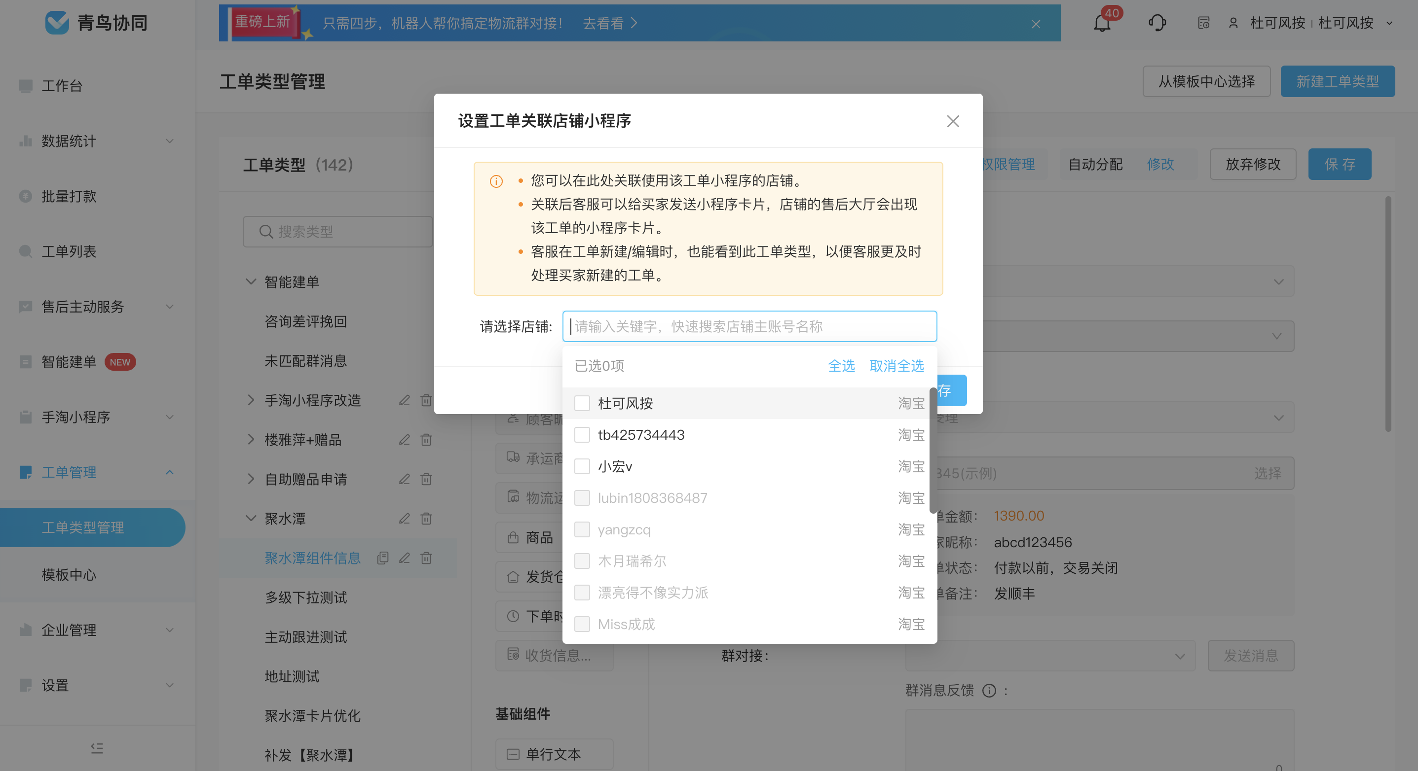This screenshot has width=1418, height=771.
Task: Click the 发送消息 button
Action: 1251,656
